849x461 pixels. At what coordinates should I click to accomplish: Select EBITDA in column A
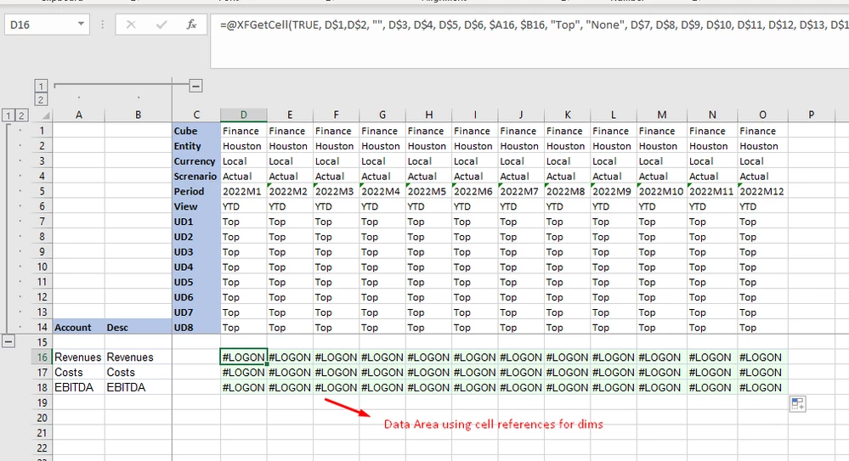pyautogui.click(x=78, y=387)
